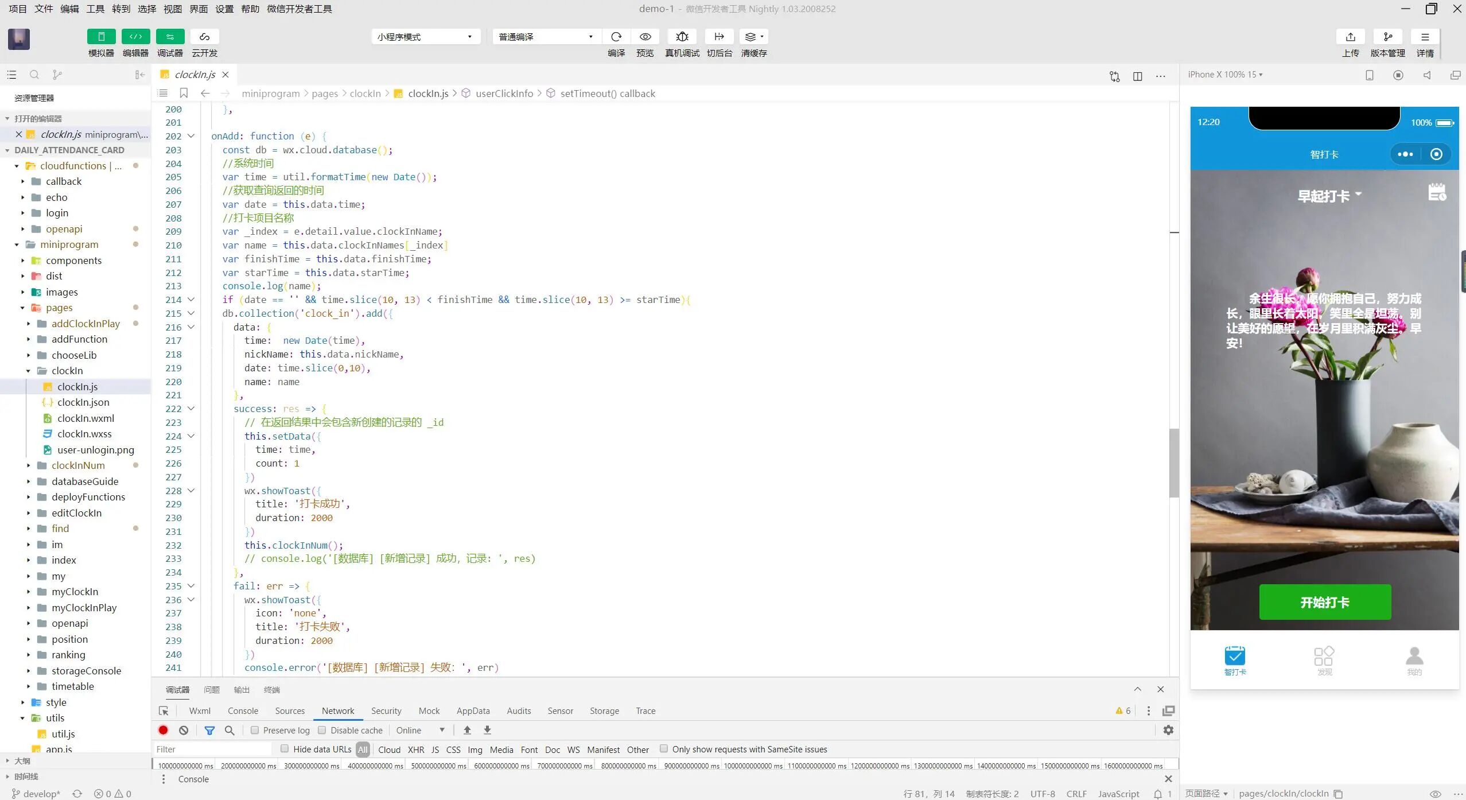Viewport: 1466px width, 800px height.
Task: Enable the Preserve log checkbox
Action: click(x=255, y=730)
